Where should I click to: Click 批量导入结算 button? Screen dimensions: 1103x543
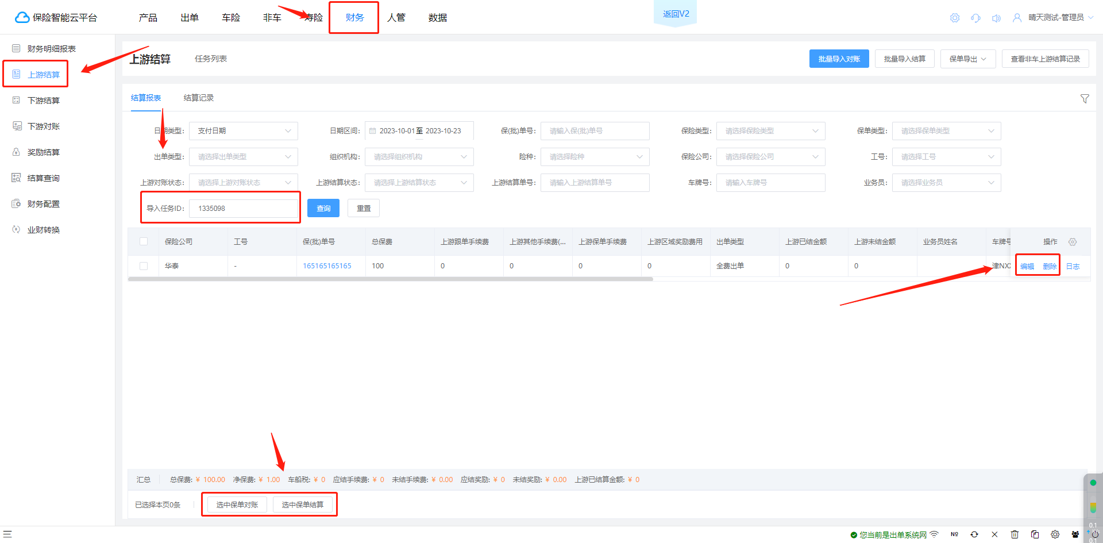tap(905, 59)
